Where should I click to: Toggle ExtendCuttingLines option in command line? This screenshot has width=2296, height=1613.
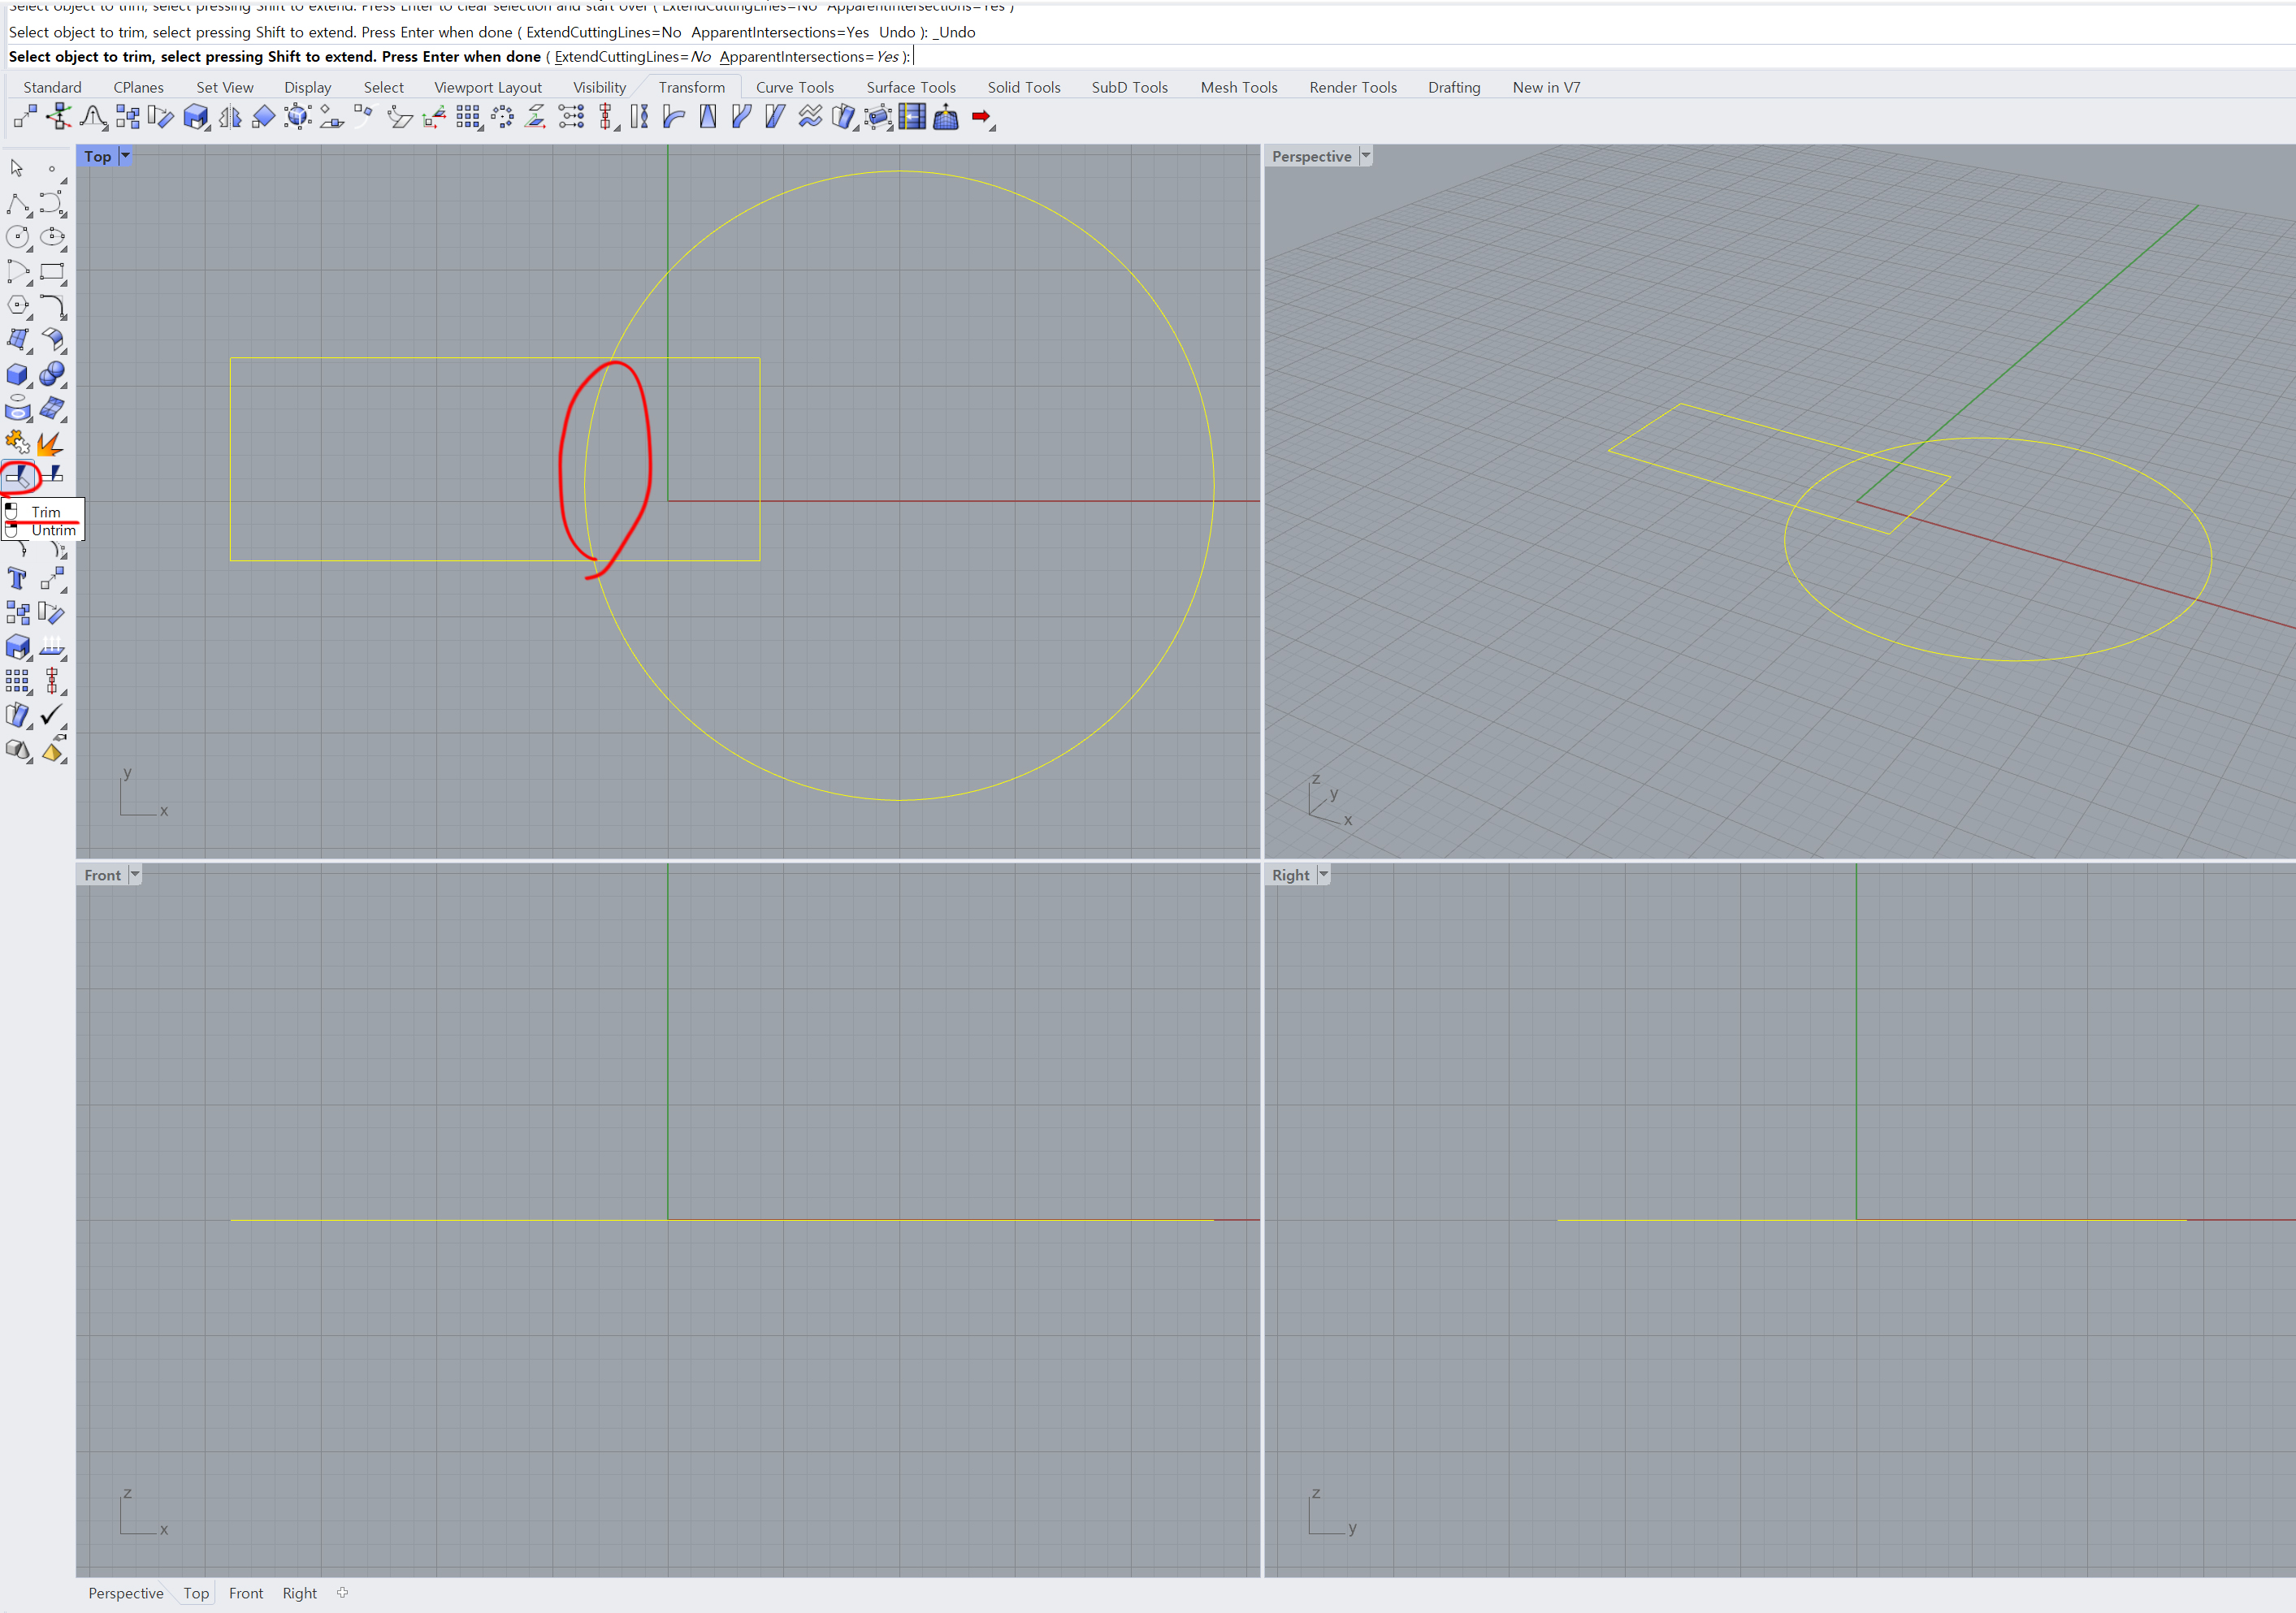pyautogui.click(x=633, y=57)
